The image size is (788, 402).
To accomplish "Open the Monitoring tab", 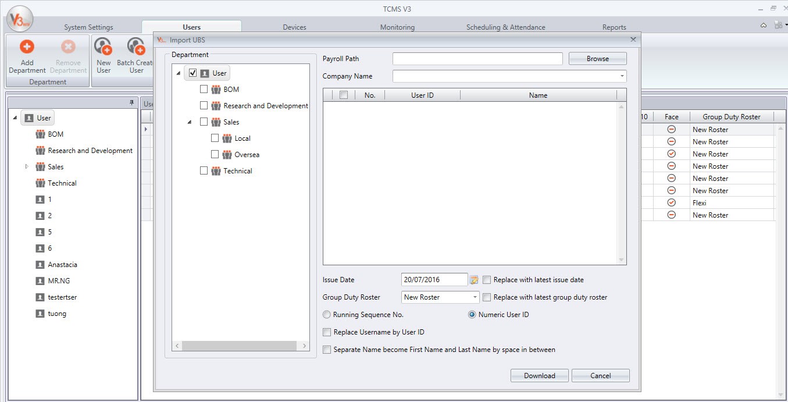I will pos(397,27).
